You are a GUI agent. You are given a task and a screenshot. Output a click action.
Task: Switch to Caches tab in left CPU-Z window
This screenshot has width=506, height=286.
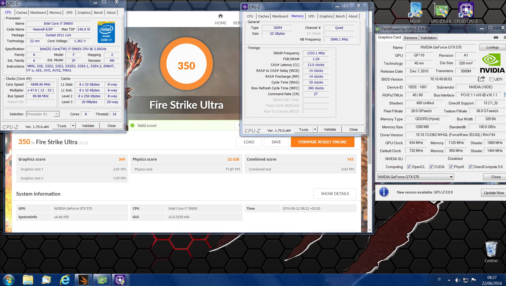pos(21,12)
